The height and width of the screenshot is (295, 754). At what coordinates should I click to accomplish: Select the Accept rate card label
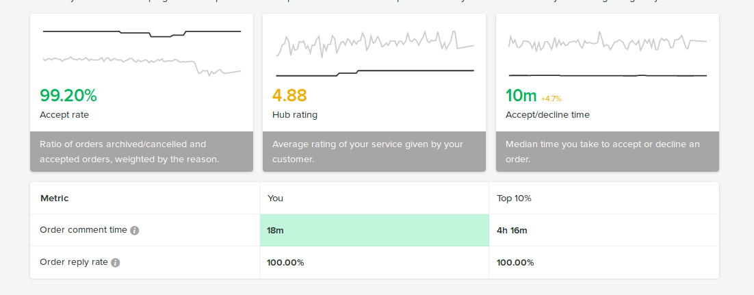click(x=64, y=115)
